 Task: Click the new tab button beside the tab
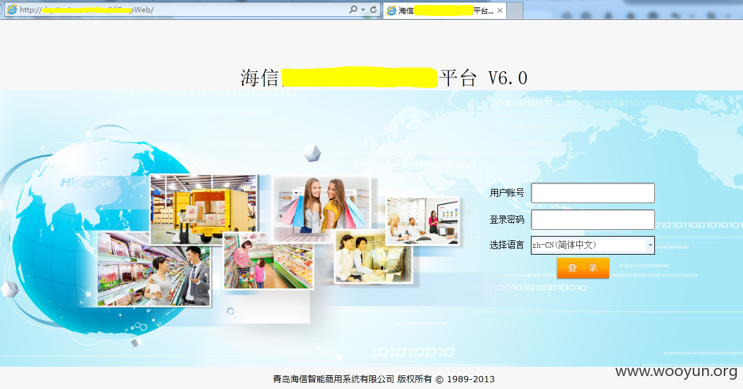click(x=515, y=11)
